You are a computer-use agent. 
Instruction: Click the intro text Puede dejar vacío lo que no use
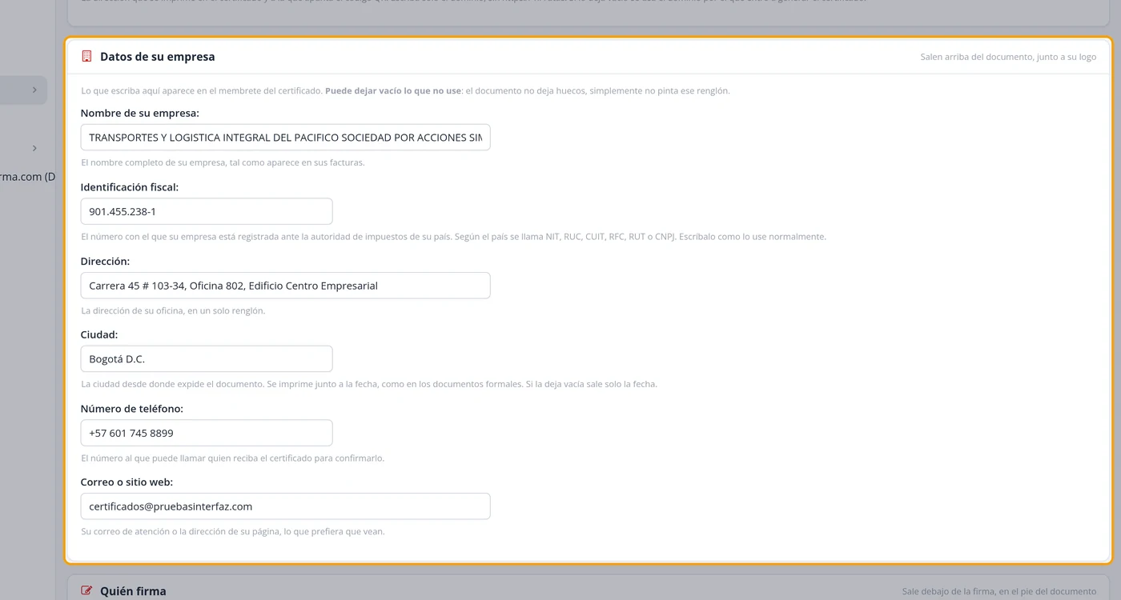pyautogui.click(x=393, y=91)
